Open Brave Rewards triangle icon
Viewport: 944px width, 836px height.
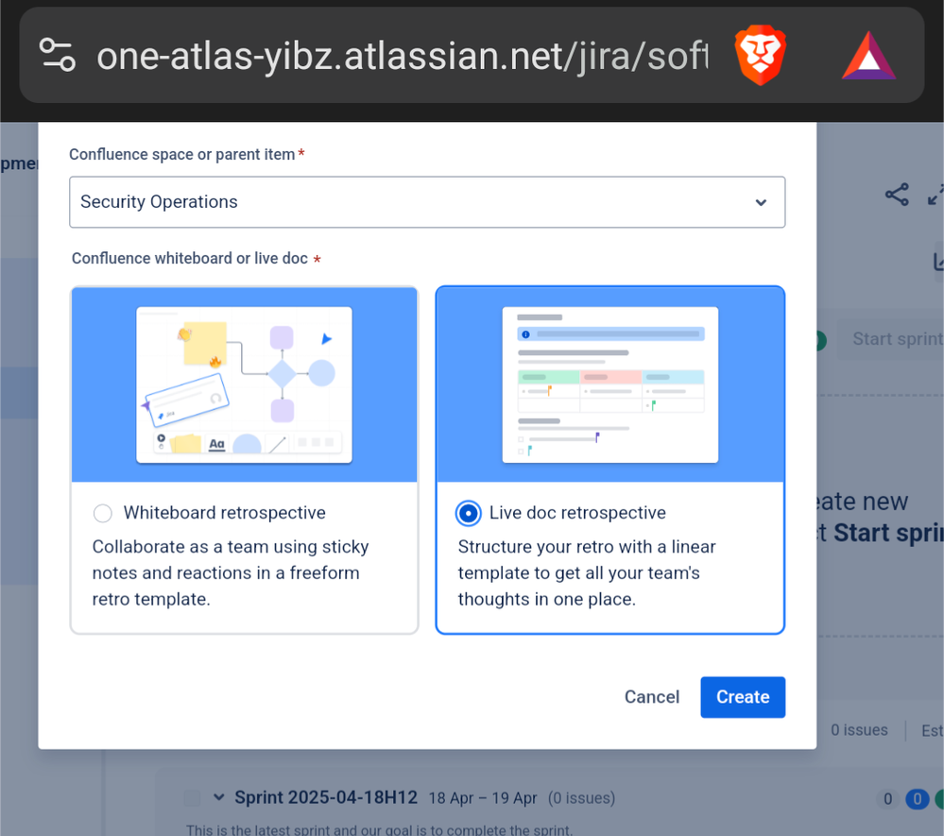point(867,55)
